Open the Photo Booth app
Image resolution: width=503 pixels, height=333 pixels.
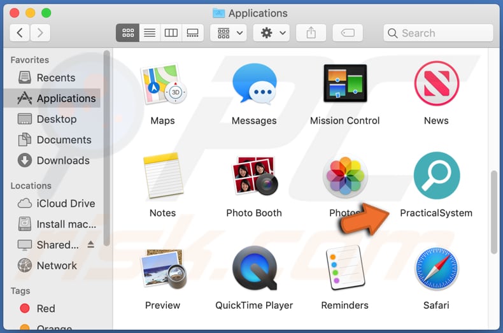point(254,176)
